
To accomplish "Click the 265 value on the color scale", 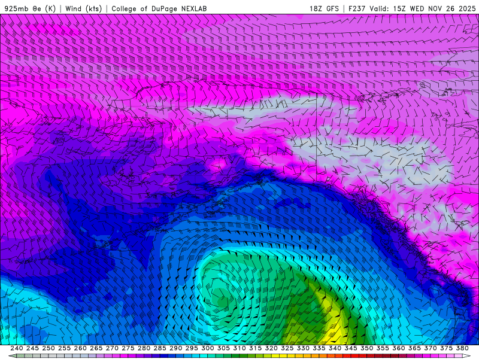I will (96, 348).
